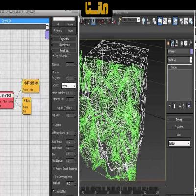Click the Face Thresh spinner arrows

click(x=75, y=142)
